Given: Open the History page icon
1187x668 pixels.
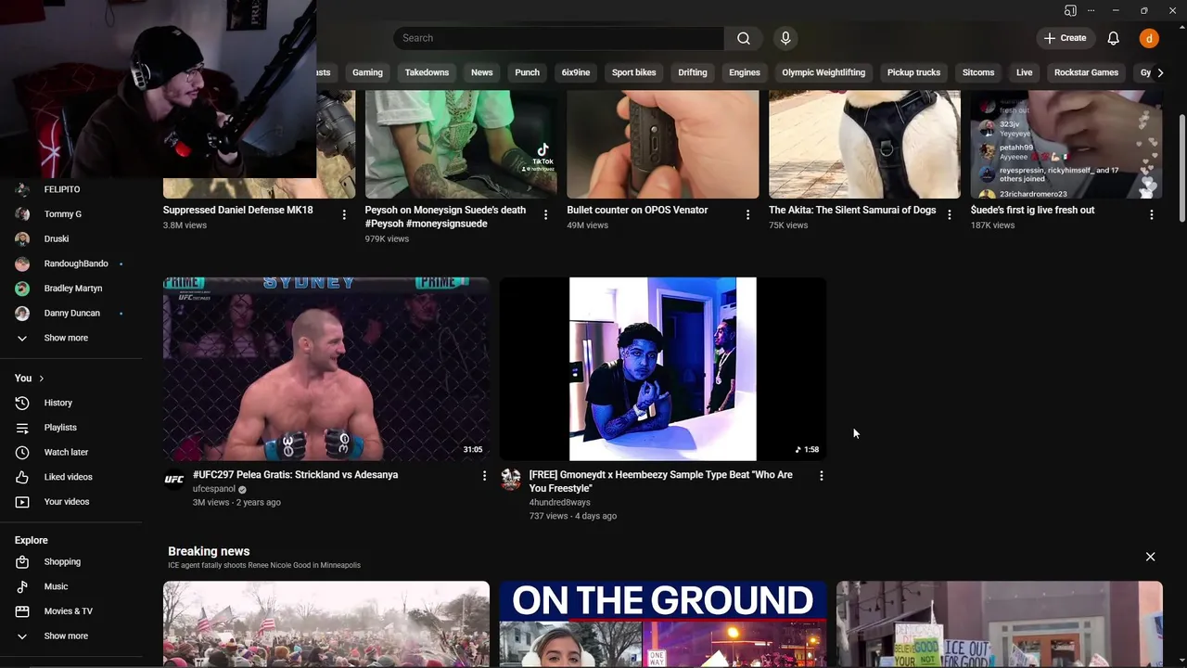Looking at the screenshot, I should tap(22, 403).
